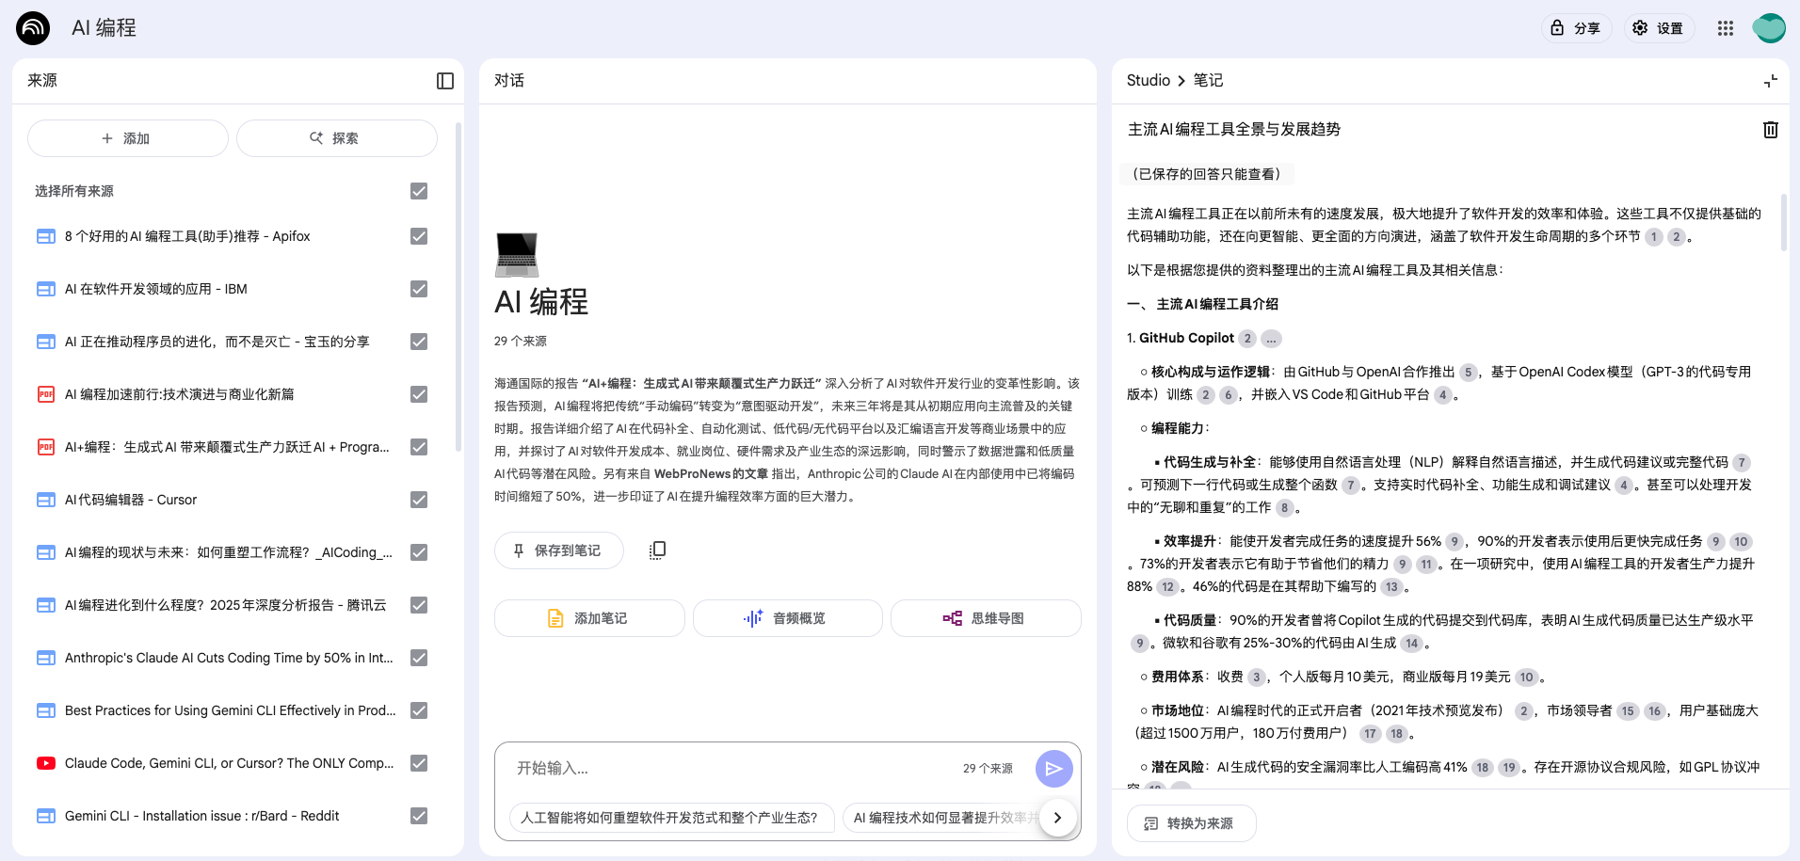
Task: Uncheck the 宝玉的分享 source checkbox
Action: [x=419, y=342]
